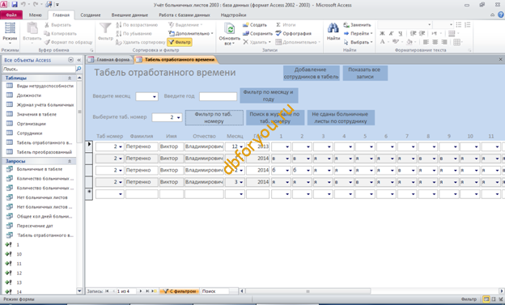Click Удалить сортировку
The image size is (505, 305).
(x=140, y=42)
